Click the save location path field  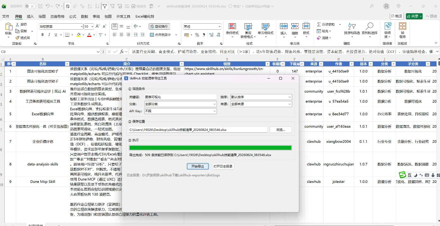click(x=198, y=130)
